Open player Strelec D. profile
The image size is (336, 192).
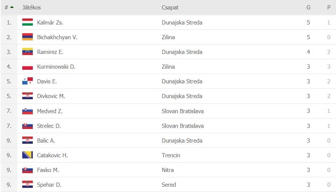49,126
